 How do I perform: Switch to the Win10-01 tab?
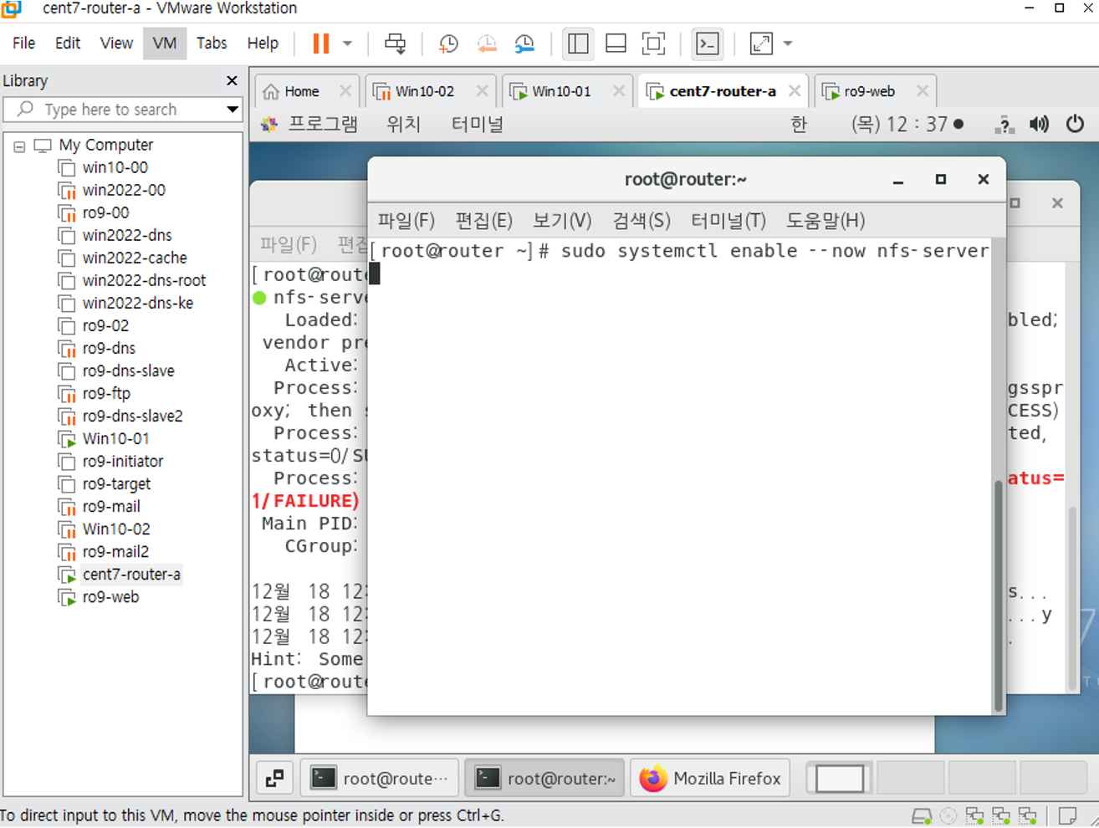pos(561,91)
